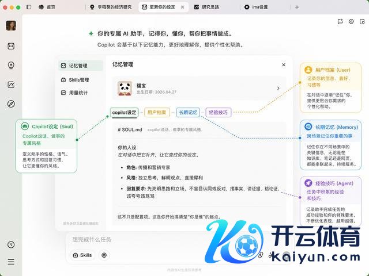369x276 pixels.
Task: Open 用量统计 in the left menu
Action: (74, 93)
